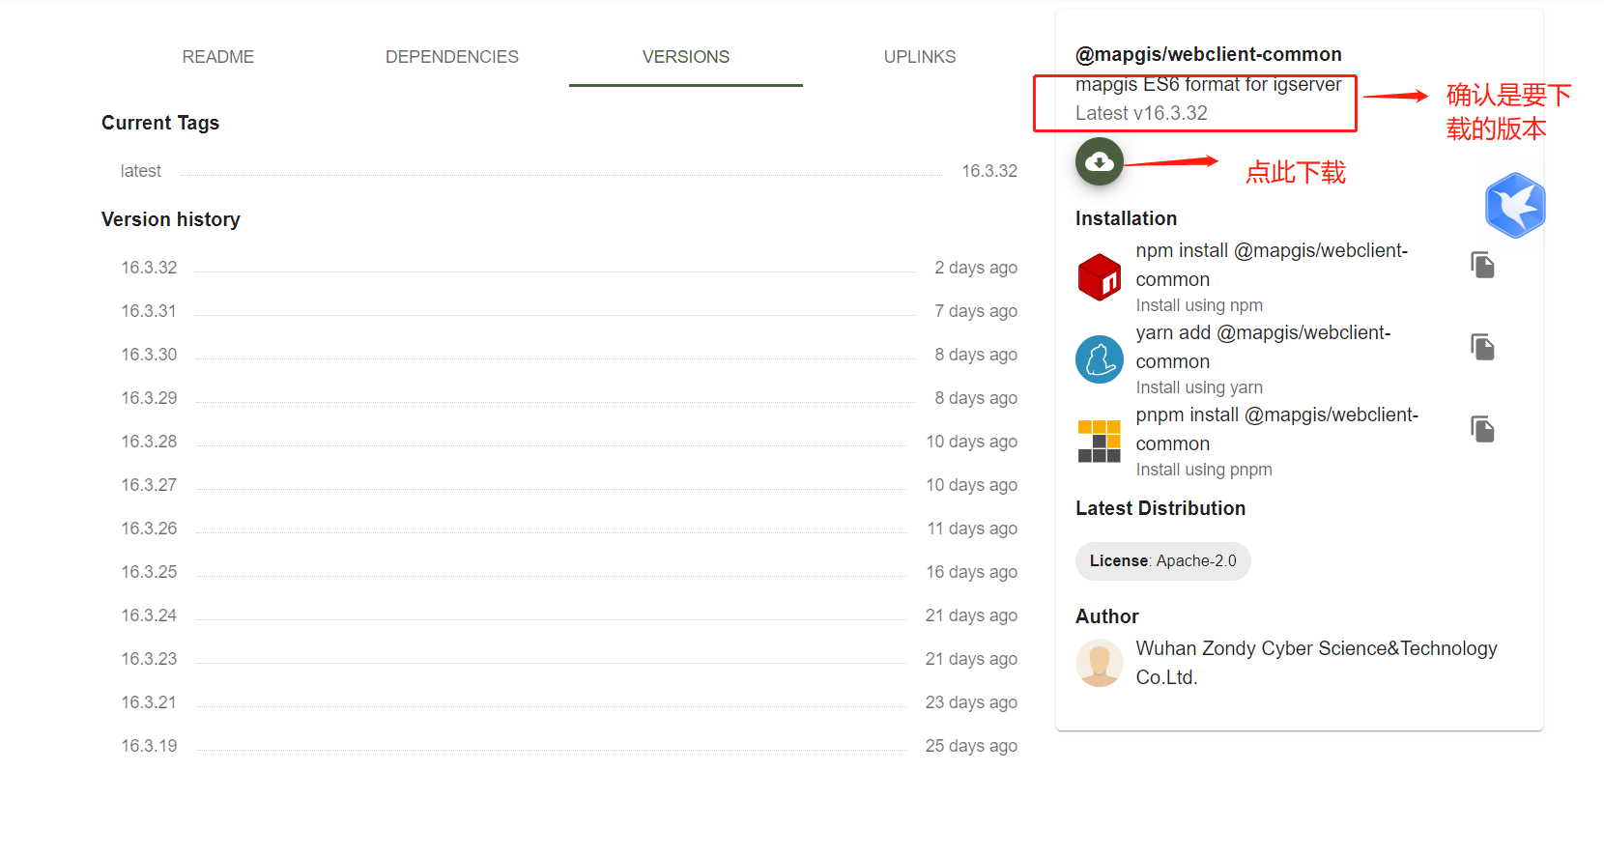The width and height of the screenshot is (1604, 858).
Task: Open version 16.3.25 link
Action: pos(149,572)
